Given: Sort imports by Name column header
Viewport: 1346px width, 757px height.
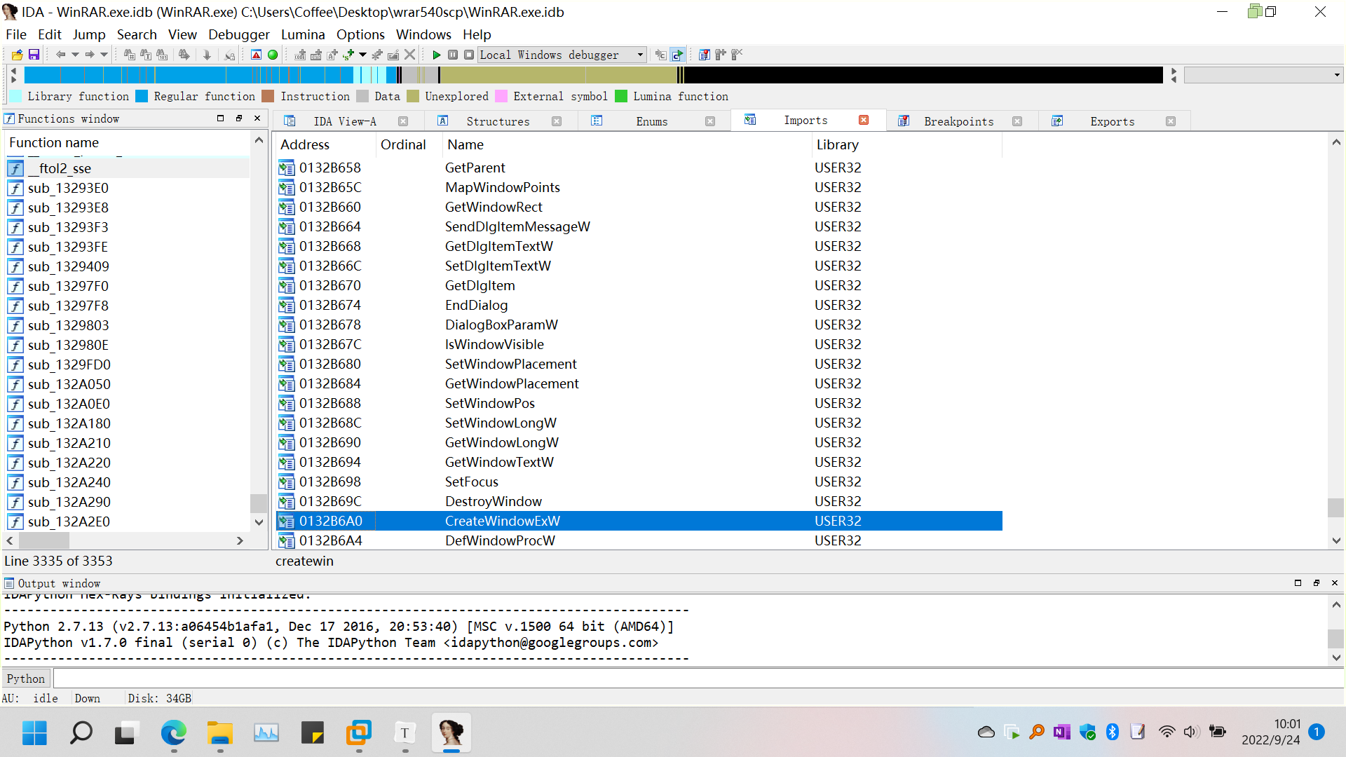Looking at the screenshot, I should pyautogui.click(x=626, y=144).
